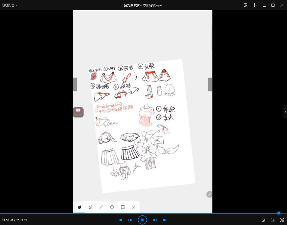Open playback settings adjustments icon
Viewport: 287px width, 225px height.
pyautogui.click(x=273, y=220)
